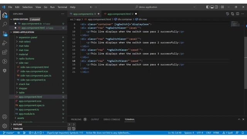Switch to Output panel tab
The height and width of the screenshot is (139, 247).
tap(95, 119)
